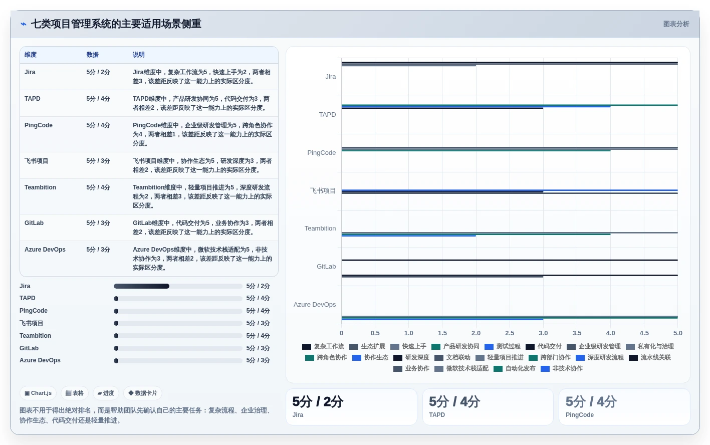
Task: Click the 文档联动 legend color swatch
Action: 439,358
